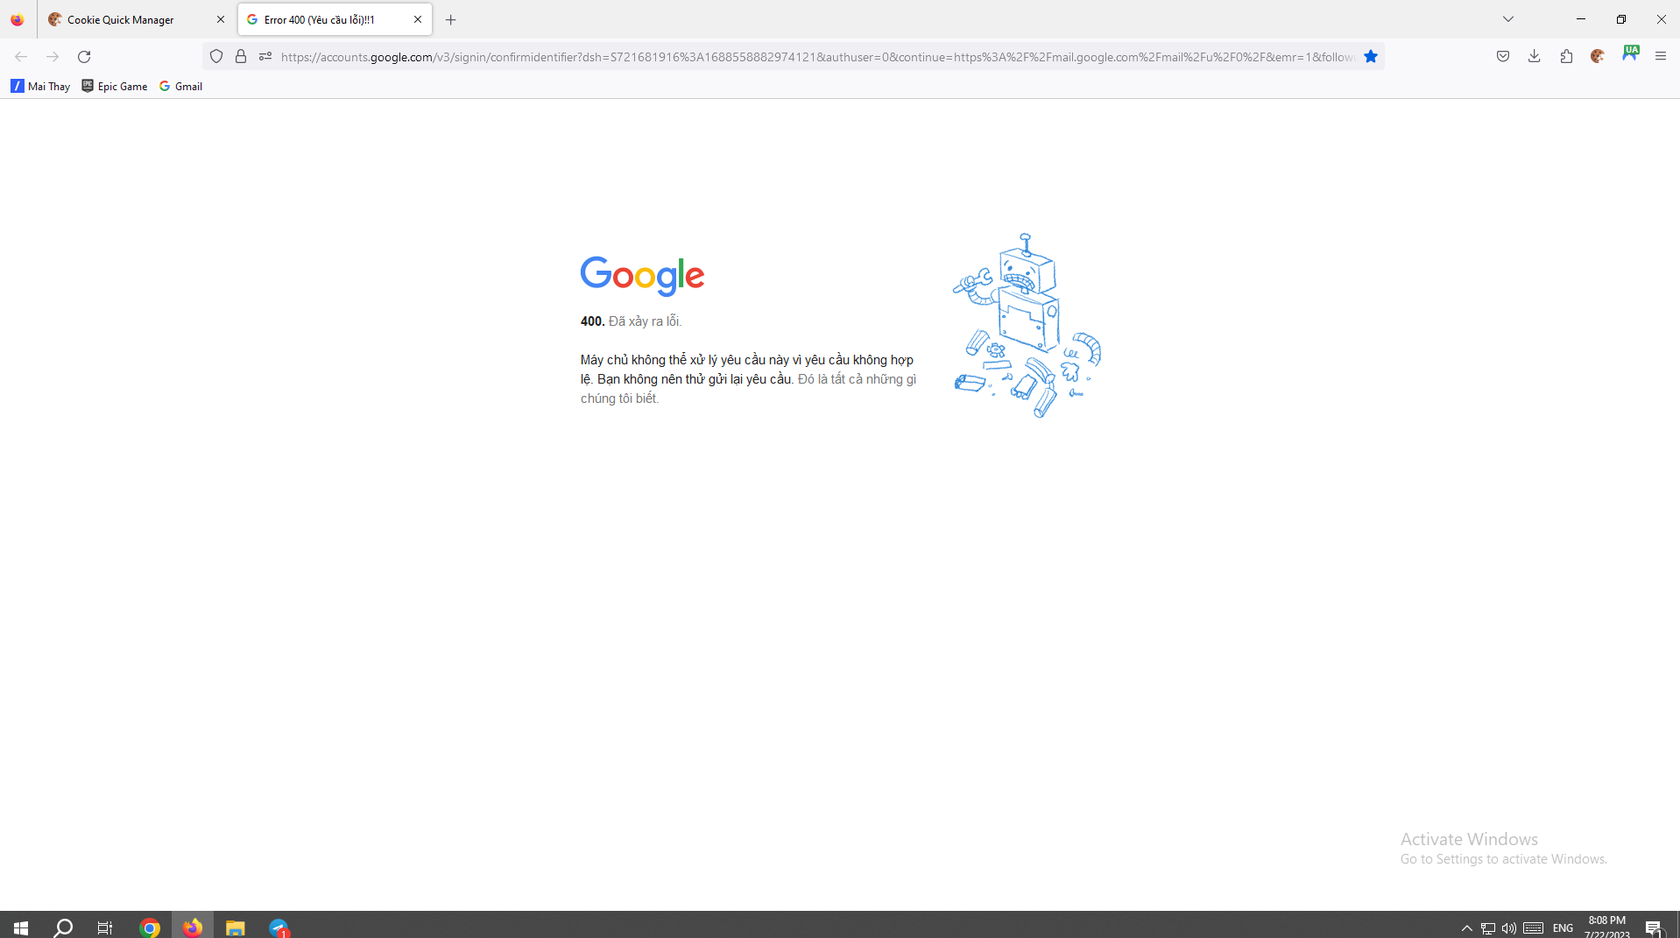Click the '400.' error code text
The height and width of the screenshot is (938, 1680).
[592, 321]
